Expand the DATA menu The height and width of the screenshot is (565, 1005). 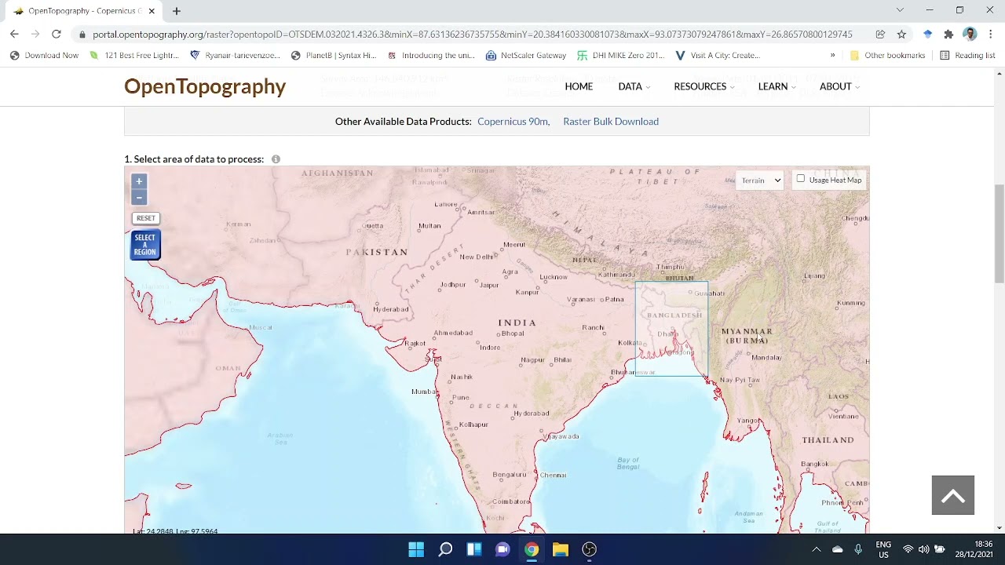(634, 86)
